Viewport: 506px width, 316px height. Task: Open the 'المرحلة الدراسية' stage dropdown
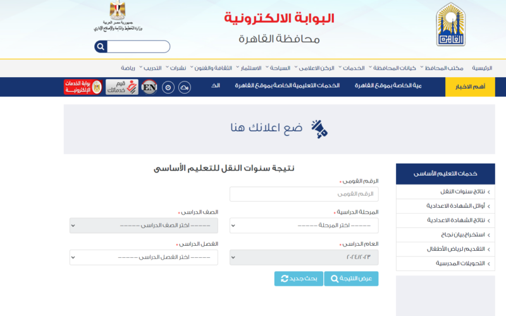(304, 226)
